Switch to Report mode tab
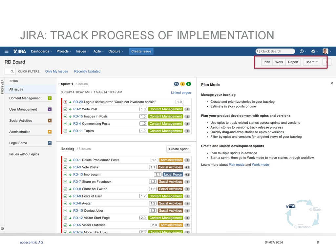This screenshot has width=336, height=252. 293,62
